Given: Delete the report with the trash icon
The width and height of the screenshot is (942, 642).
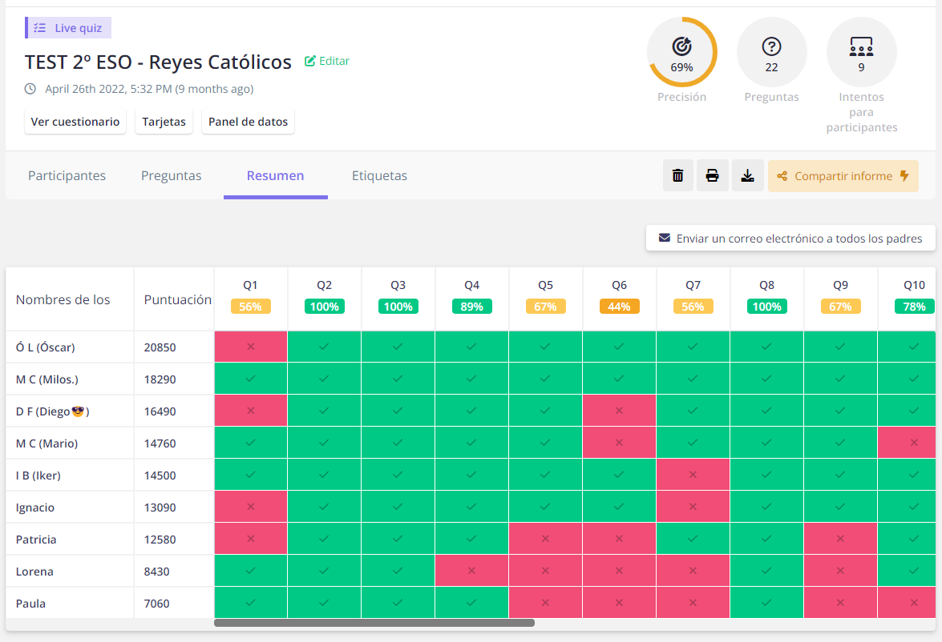Looking at the screenshot, I should (677, 176).
